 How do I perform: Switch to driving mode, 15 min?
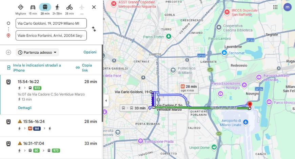pos(33,9)
